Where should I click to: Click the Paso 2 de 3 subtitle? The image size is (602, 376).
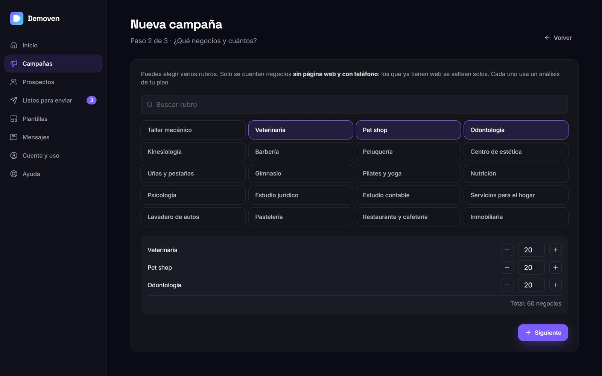[194, 41]
